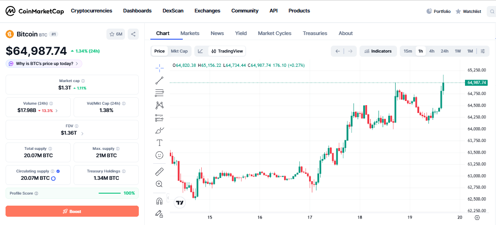496x225 pixels.
Task: Click the TradingView logo on chart
Action: [x=180, y=202]
